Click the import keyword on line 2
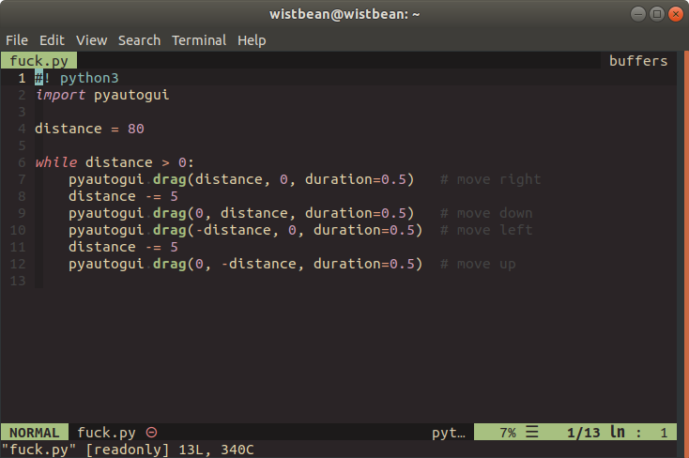 tap(60, 95)
